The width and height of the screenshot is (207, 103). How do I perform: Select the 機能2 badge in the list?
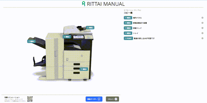point(128,23)
